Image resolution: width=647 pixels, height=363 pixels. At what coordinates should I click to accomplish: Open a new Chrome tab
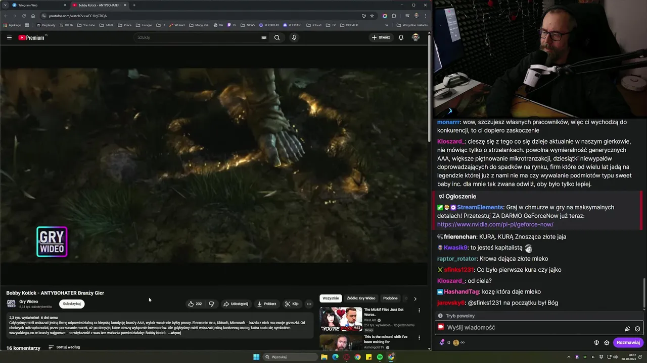click(x=134, y=5)
